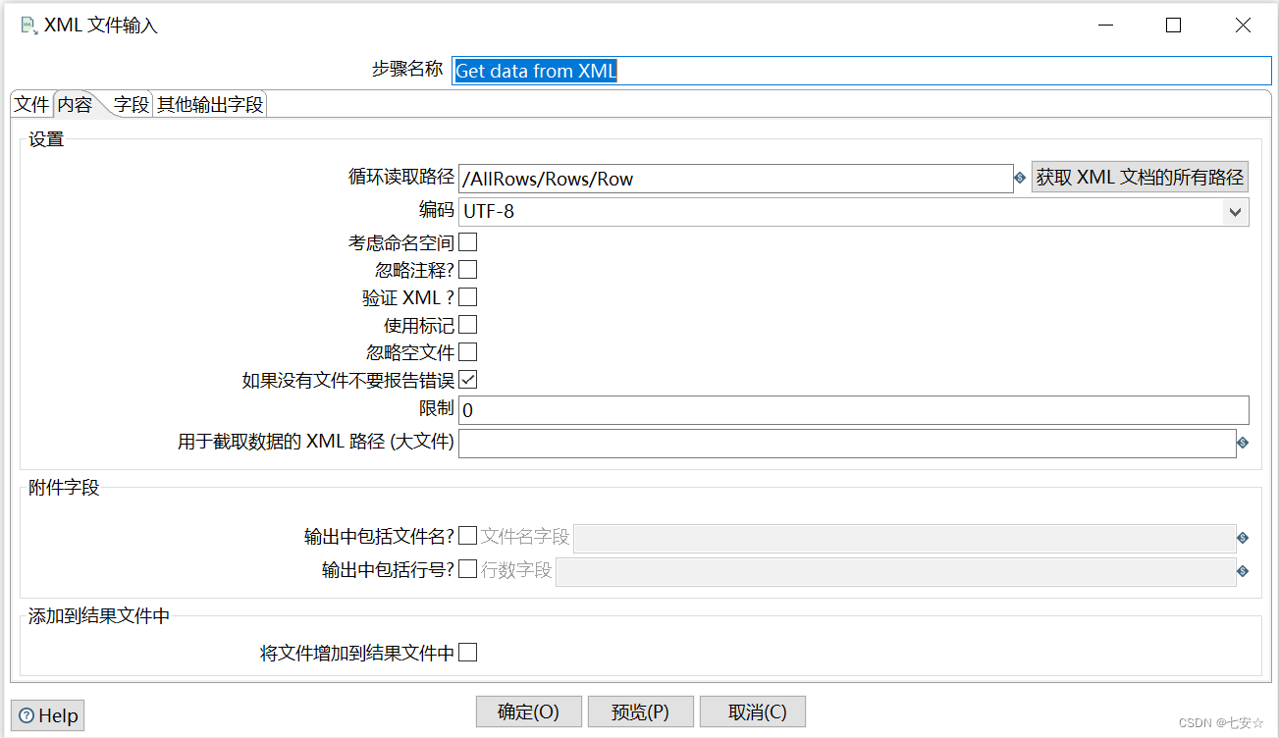The image size is (1279, 738).
Task: Click the 预览 preview button
Action: point(640,712)
